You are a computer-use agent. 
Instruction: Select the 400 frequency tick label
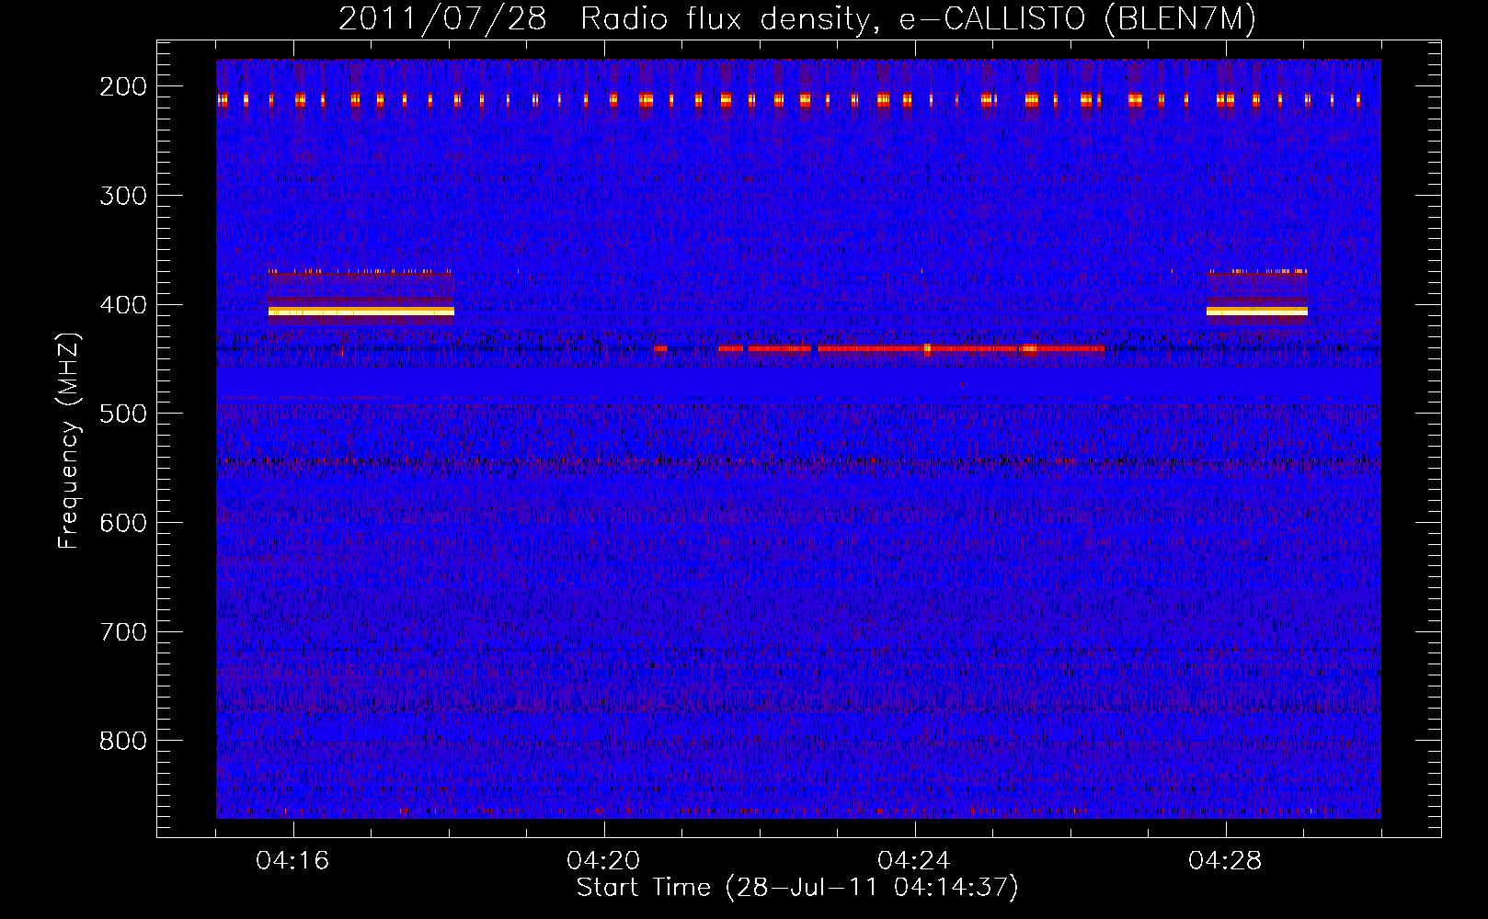[123, 304]
